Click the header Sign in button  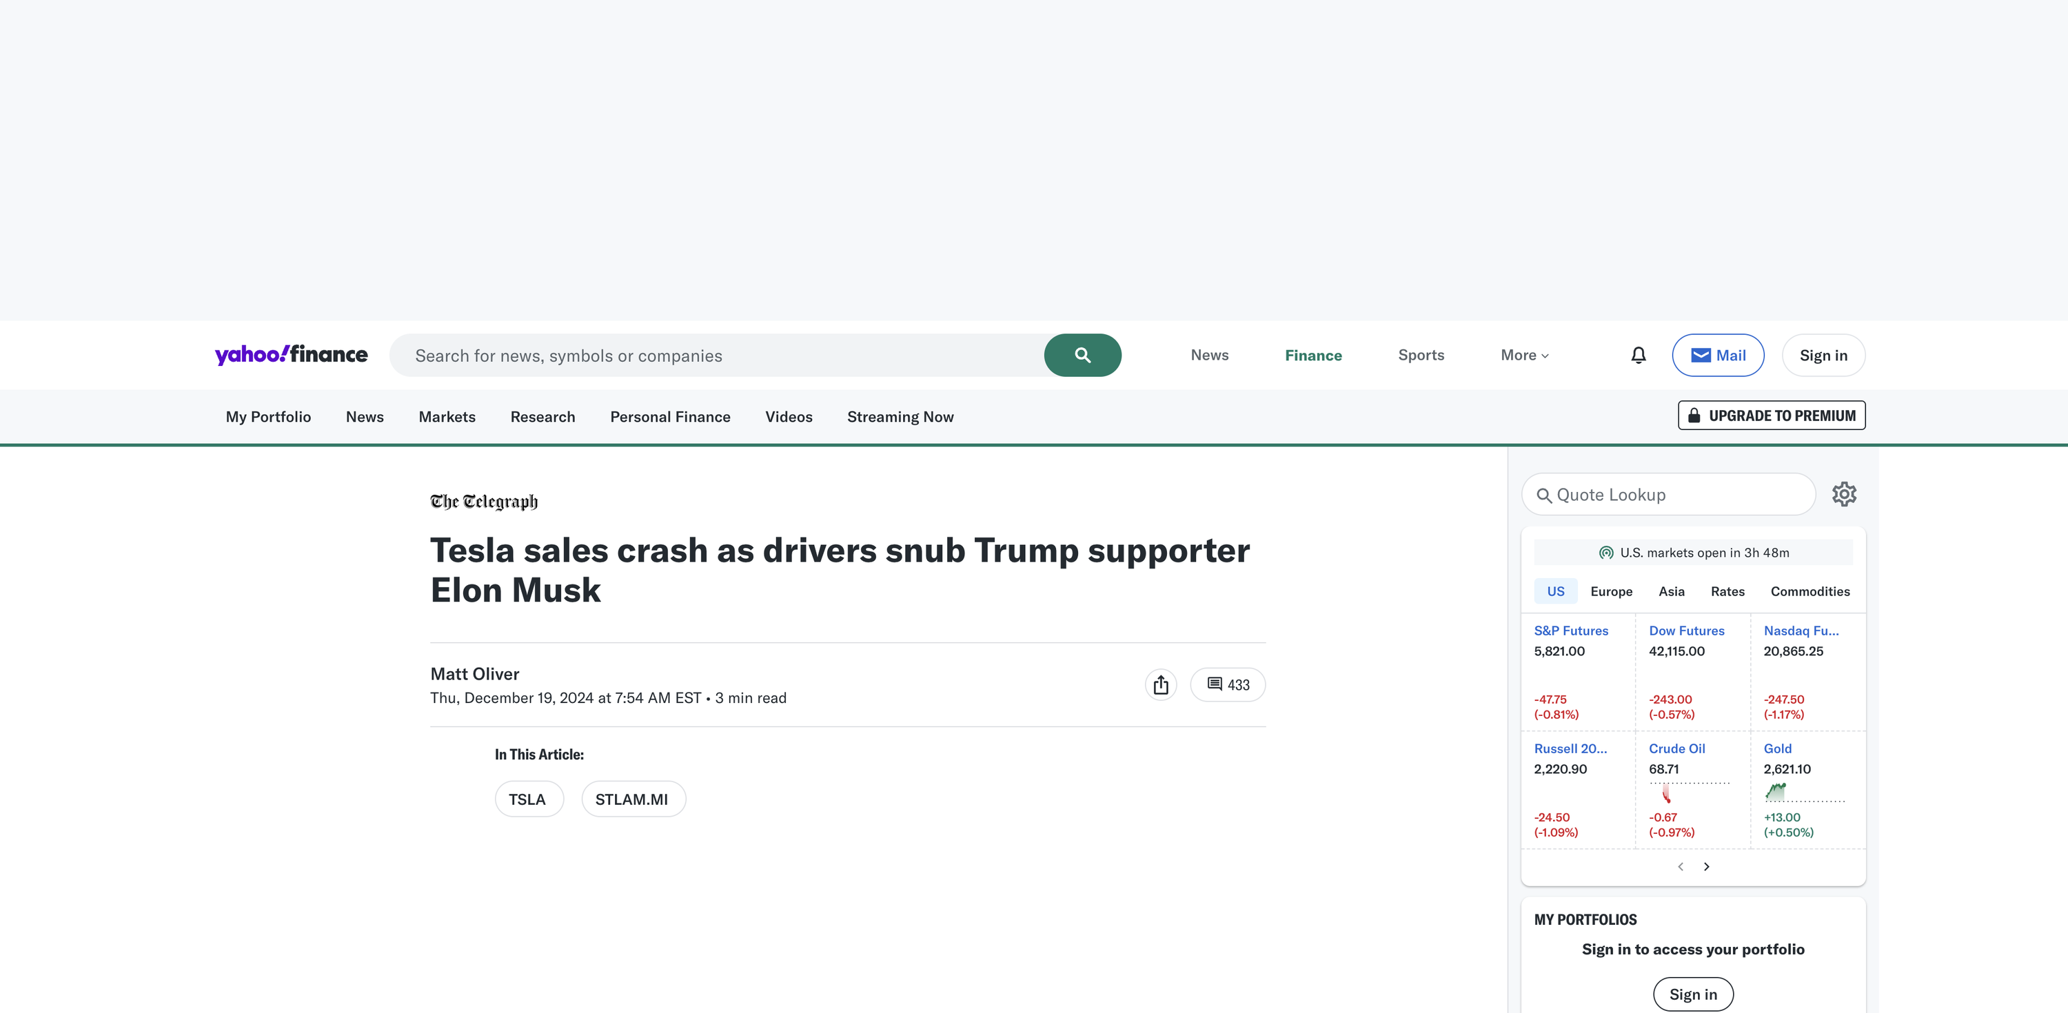pos(1823,355)
